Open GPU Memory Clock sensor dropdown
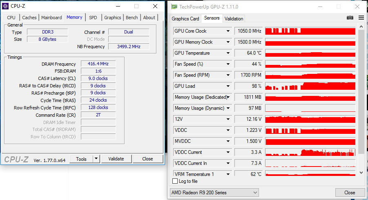This screenshot has width=368, height=200. click(228, 42)
